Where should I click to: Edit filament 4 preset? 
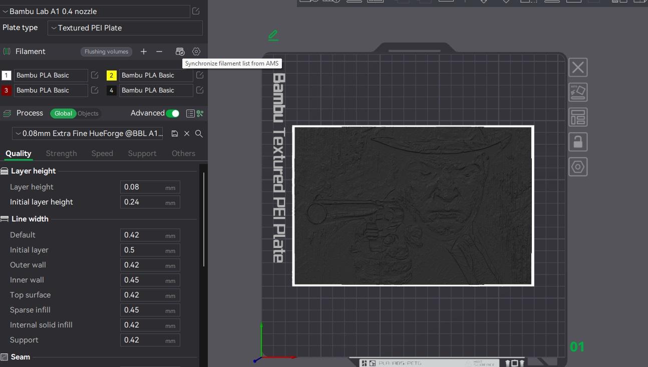coord(200,90)
